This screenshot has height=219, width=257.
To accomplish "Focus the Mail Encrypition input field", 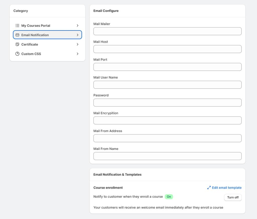I will (x=167, y=120).
